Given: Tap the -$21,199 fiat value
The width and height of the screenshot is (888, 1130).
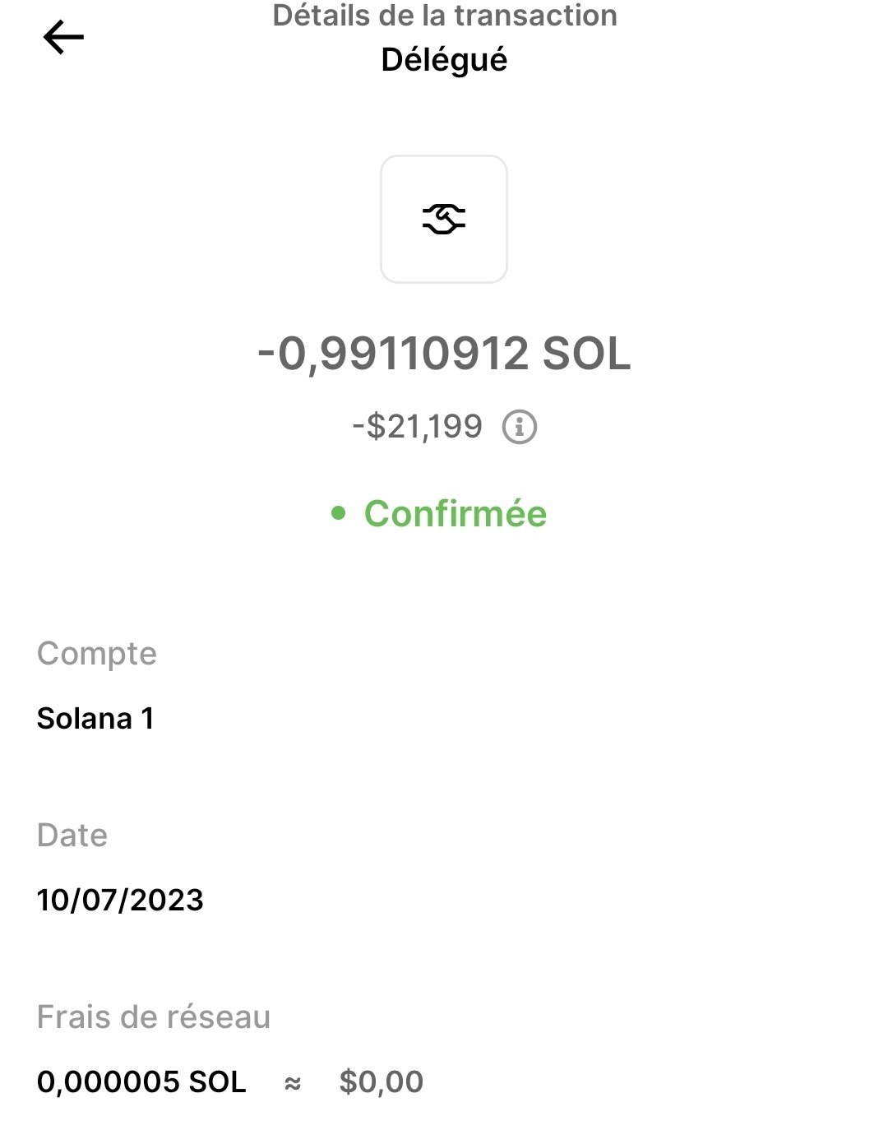Looking at the screenshot, I should (418, 427).
